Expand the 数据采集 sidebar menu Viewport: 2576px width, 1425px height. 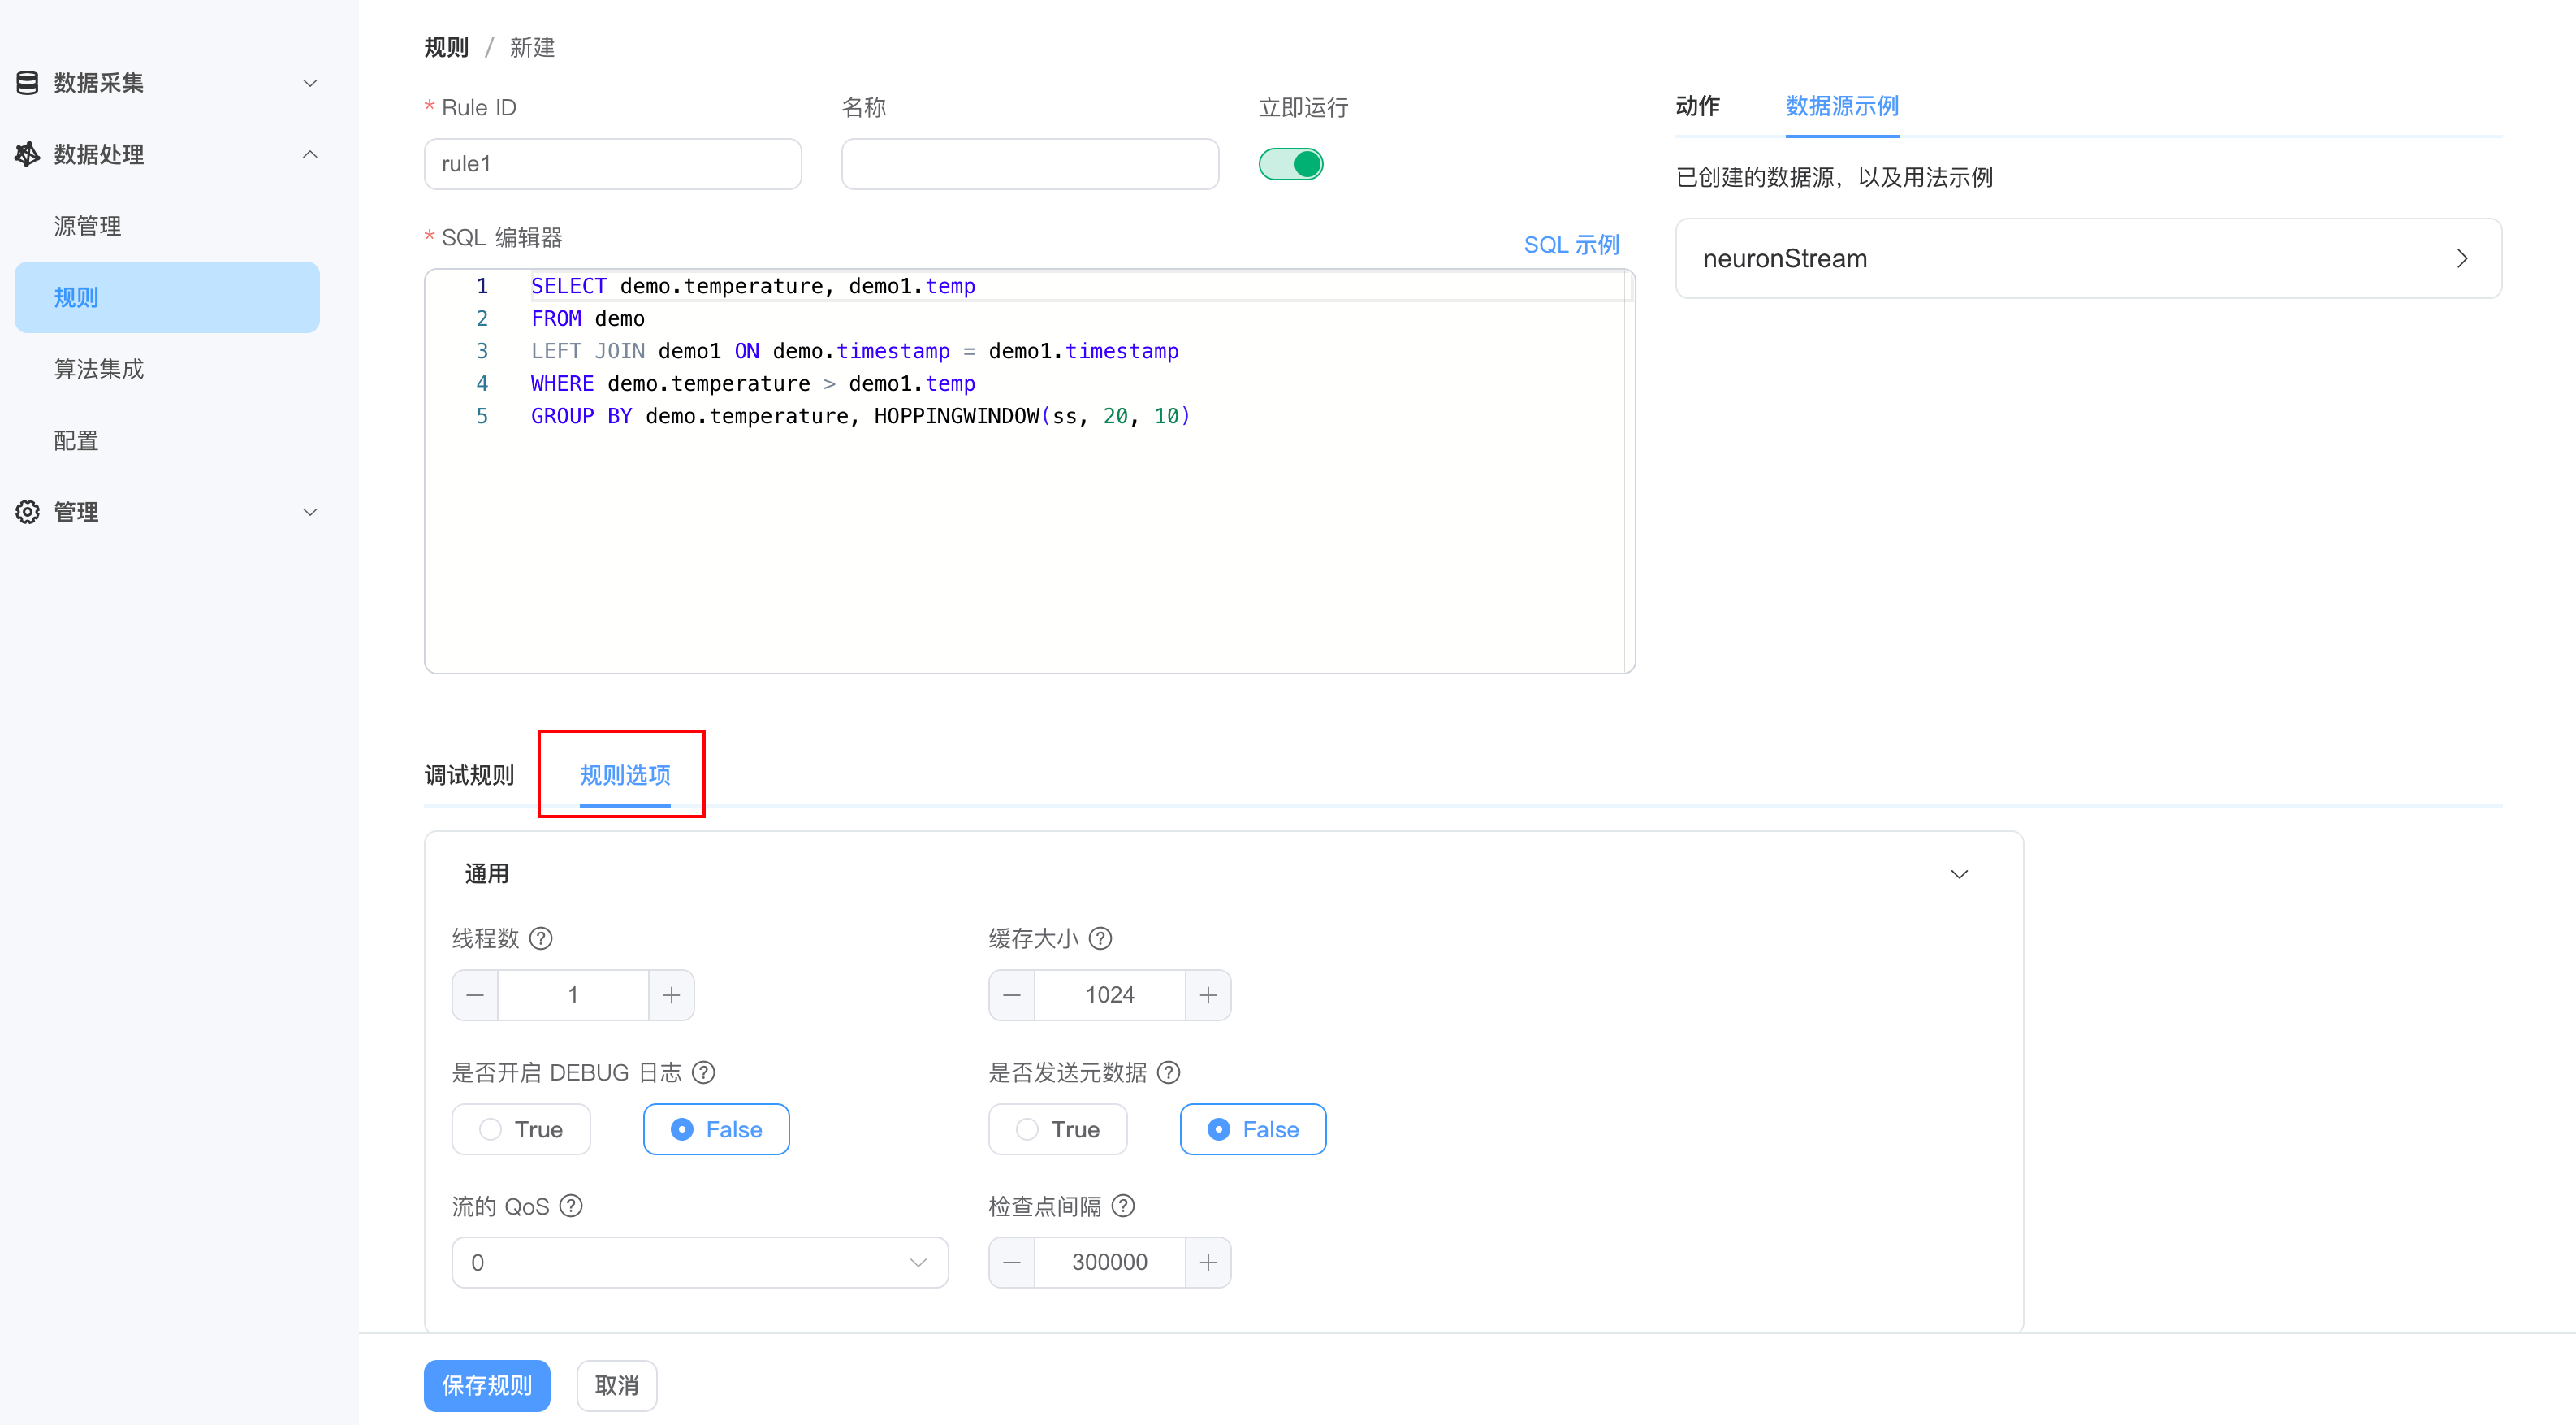166,83
